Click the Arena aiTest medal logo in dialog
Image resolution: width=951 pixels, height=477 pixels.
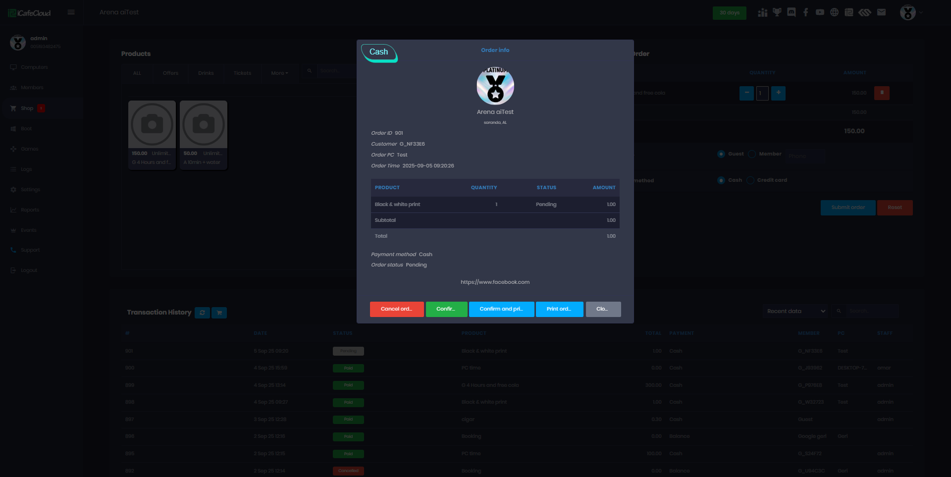pos(495,86)
